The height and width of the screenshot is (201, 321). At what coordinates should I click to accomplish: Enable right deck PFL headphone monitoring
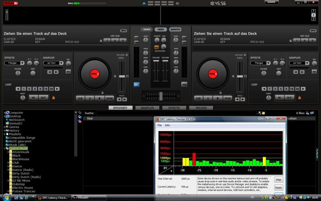pyautogui.click(x=184, y=84)
